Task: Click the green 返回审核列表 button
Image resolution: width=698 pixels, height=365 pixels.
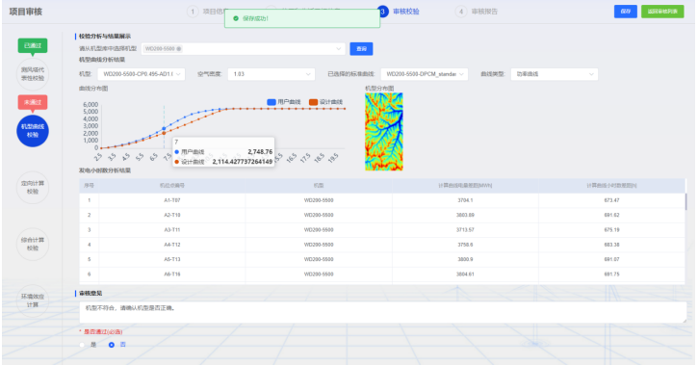Action: [x=662, y=12]
